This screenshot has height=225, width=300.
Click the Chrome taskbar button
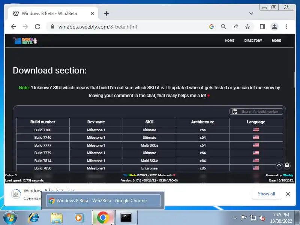[x=103, y=218]
